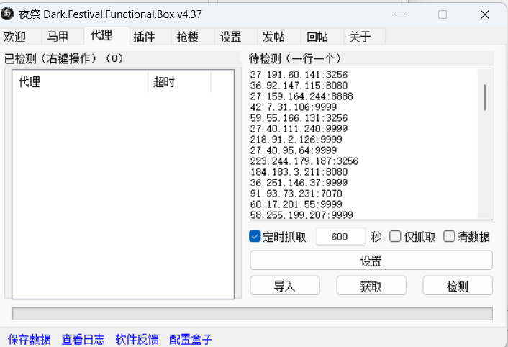Focus the 600 seconds interval field
This screenshot has height=347, width=508.
340,237
